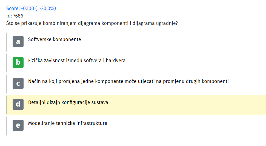Select the letter d badge in yellow row
This screenshot has height=146, width=266.
[18, 104]
